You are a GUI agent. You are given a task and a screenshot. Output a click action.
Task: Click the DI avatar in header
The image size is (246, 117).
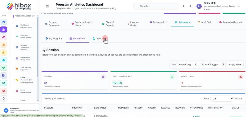click(x=199, y=6)
